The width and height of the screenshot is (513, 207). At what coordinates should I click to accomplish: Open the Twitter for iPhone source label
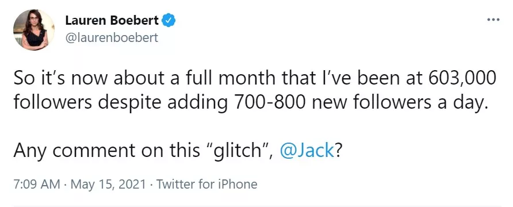[x=207, y=185]
